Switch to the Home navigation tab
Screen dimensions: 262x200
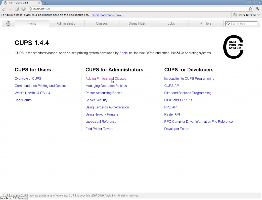pyautogui.click(x=32, y=23)
